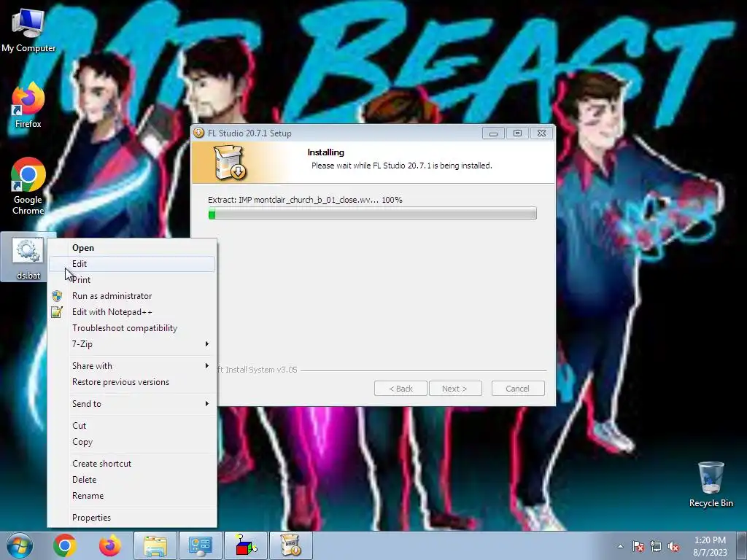Open the Recycle Bin
Screen dimensions: 747x560
coord(711,484)
